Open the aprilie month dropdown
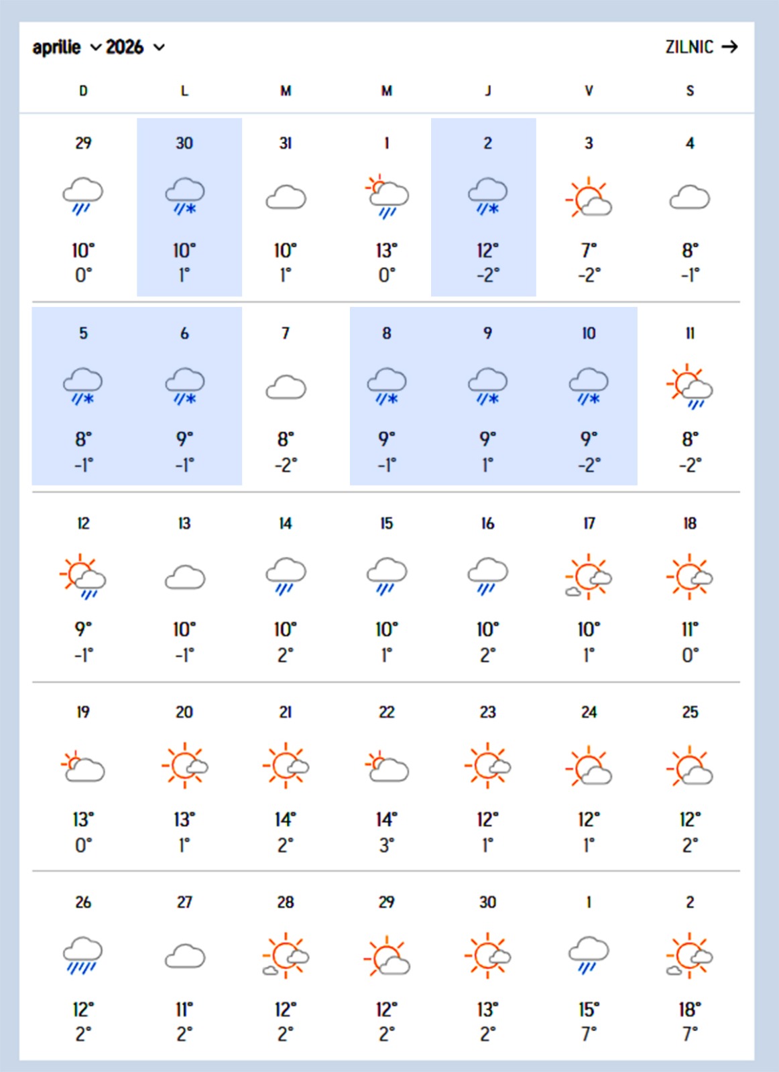The height and width of the screenshot is (1072, 779). point(66,48)
